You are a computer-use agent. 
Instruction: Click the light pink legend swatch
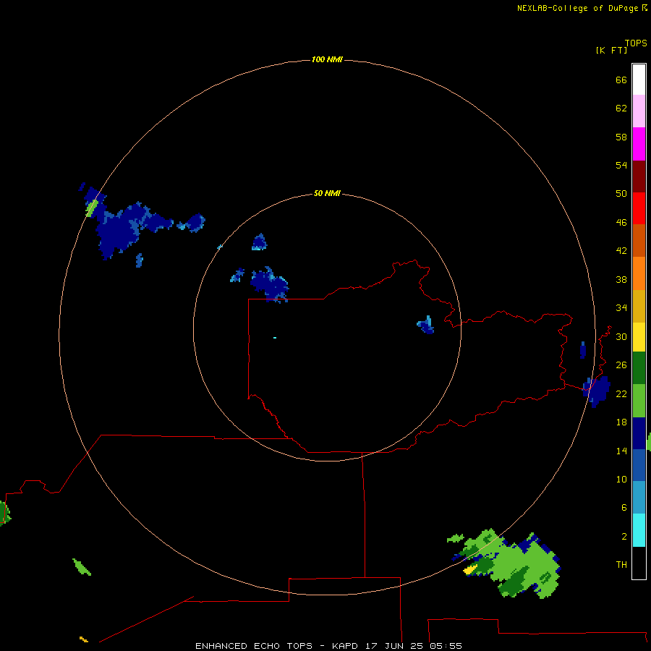(x=639, y=111)
